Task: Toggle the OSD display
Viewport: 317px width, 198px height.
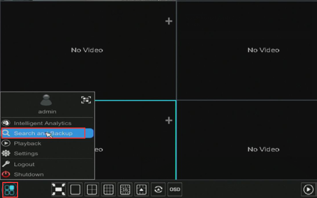Action: 175,190
